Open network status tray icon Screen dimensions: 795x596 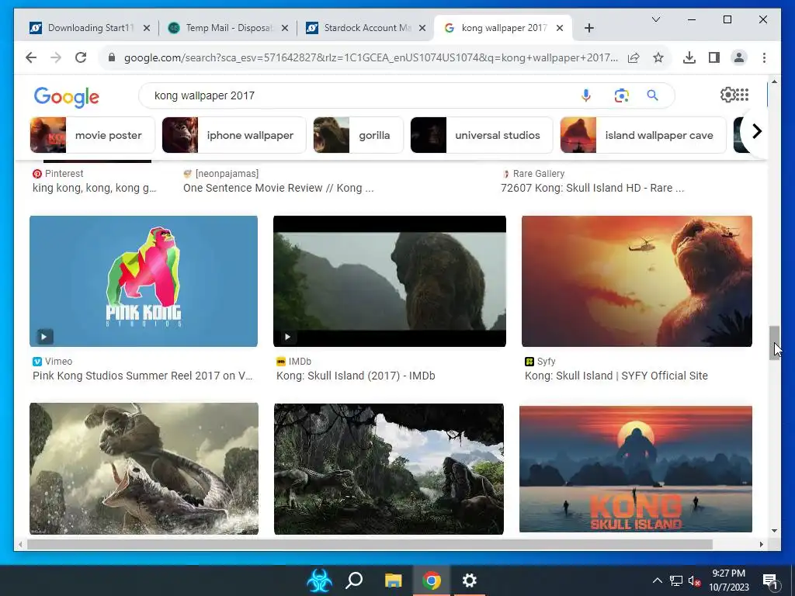point(676,580)
